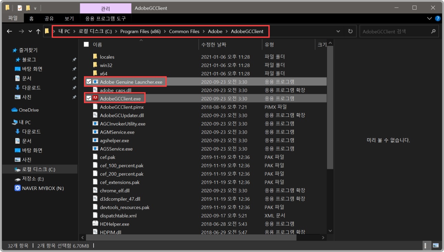Expand chevron after 로컬 디스크 (C:) in path
Image resolution: width=444 pixels, height=252 pixels.
pyautogui.click(x=116, y=31)
